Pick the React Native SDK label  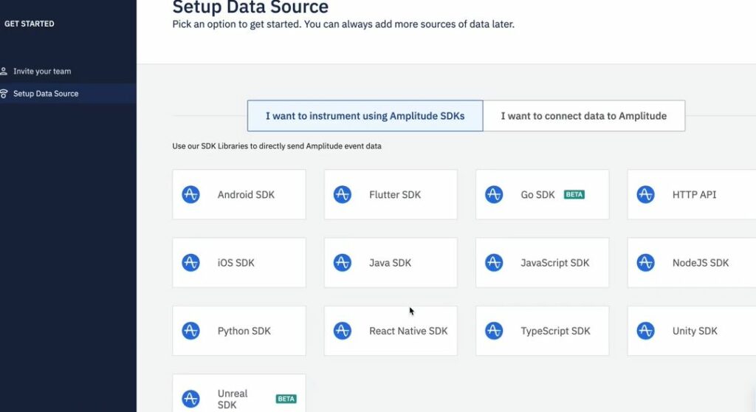pyautogui.click(x=408, y=331)
